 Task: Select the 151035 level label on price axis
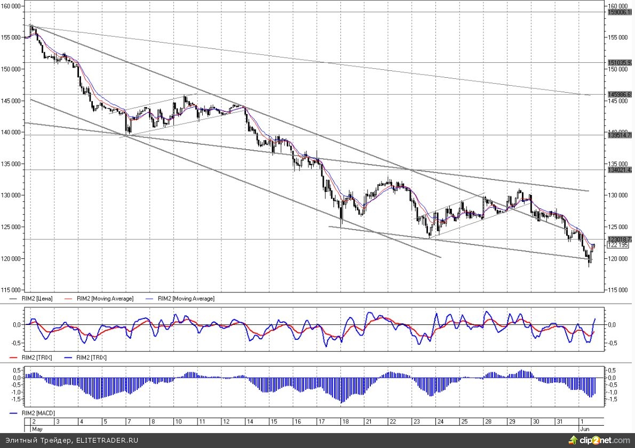coord(620,62)
